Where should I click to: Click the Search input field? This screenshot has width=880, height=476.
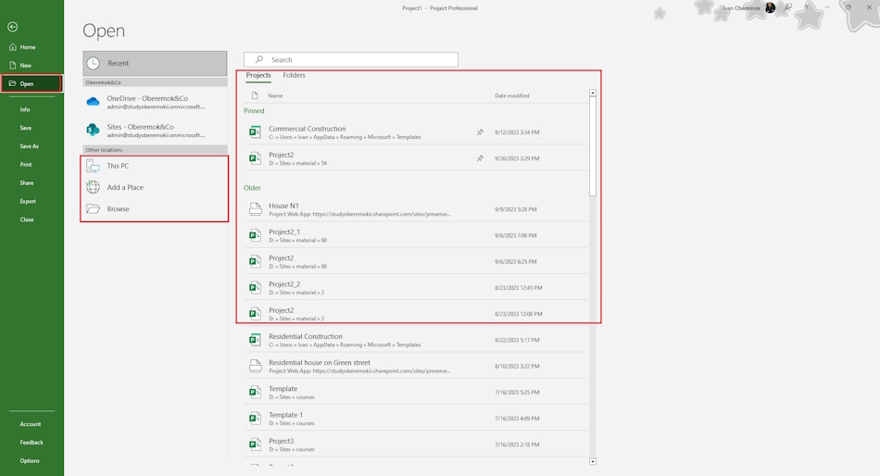pyautogui.click(x=351, y=59)
